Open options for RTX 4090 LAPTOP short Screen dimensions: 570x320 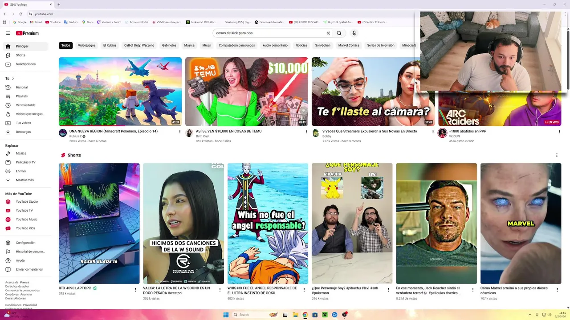[135, 290]
